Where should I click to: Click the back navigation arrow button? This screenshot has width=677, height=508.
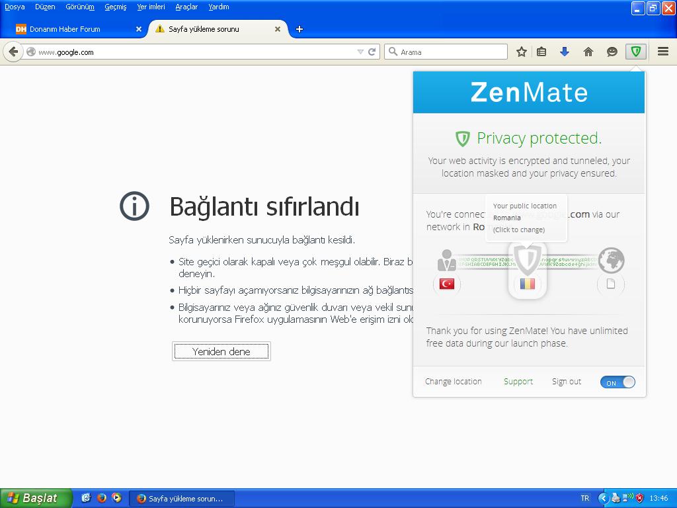point(13,52)
